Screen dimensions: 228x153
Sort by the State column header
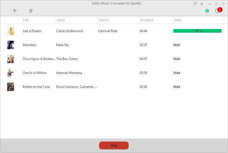[x=178, y=20]
